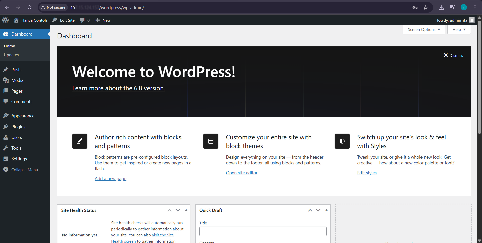Open the Plugins icon
Image resolution: width=482 pixels, height=243 pixels.
pyautogui.click(x=6, y=127)
